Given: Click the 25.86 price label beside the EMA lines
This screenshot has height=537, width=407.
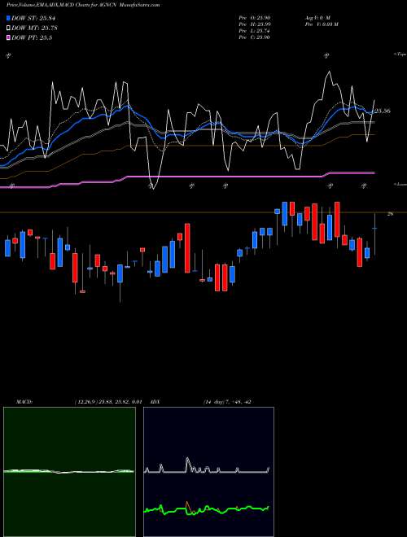Looking at the screenshot, I should (383, 111).
